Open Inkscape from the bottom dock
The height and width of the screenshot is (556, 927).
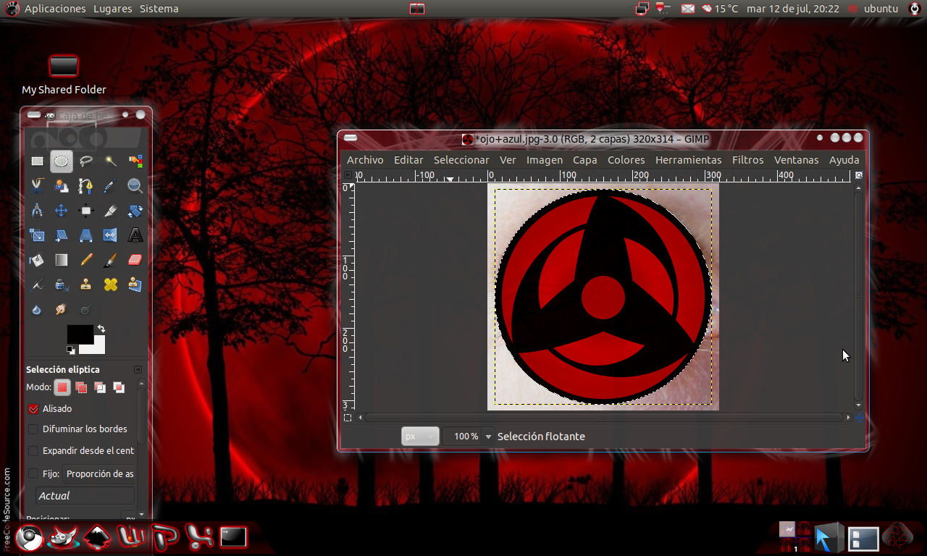tap(96, 537)
